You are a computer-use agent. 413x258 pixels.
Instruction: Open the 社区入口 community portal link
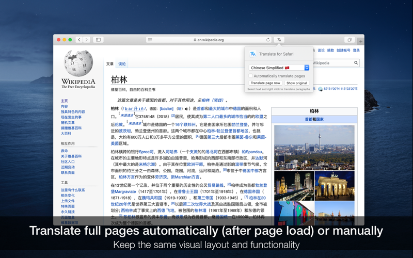[x=68, y=162]
